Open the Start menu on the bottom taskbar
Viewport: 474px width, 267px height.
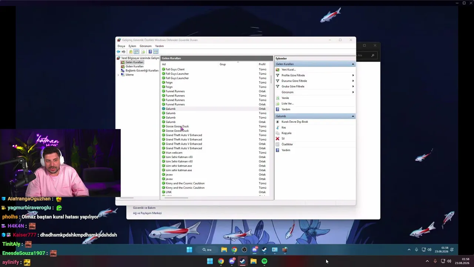210,261
